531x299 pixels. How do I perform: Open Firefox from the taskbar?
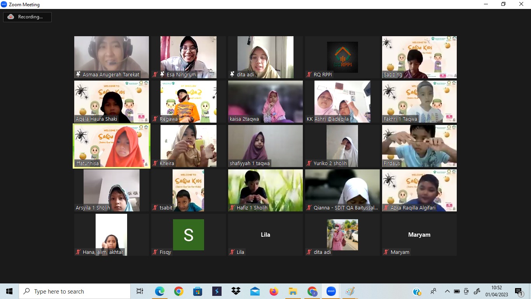click(274, 291)
